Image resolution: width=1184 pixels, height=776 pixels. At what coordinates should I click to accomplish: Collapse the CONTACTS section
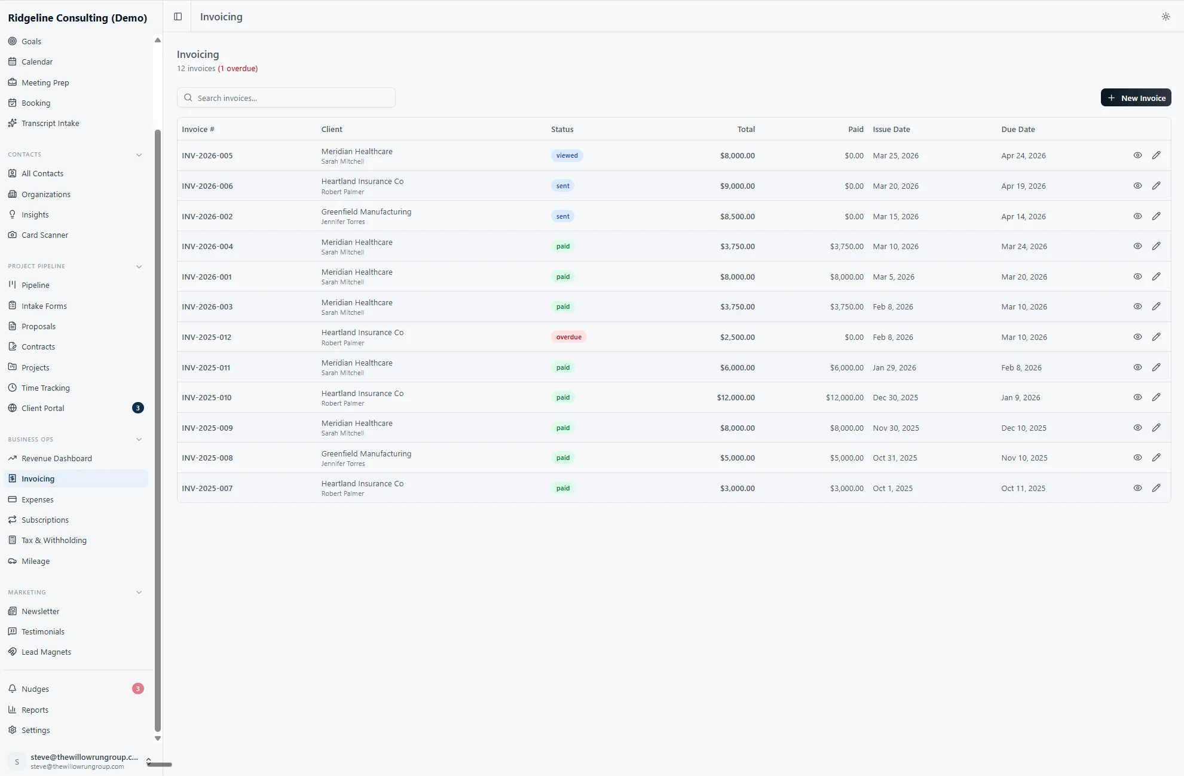tap(139, 155)
